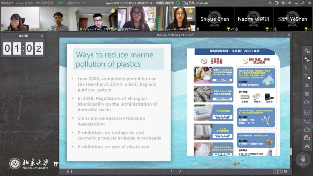Image resolution: width=313 pixels, height=176 pixels.
Task: Open the cloud files icon
Action: [x=307, y=129]
